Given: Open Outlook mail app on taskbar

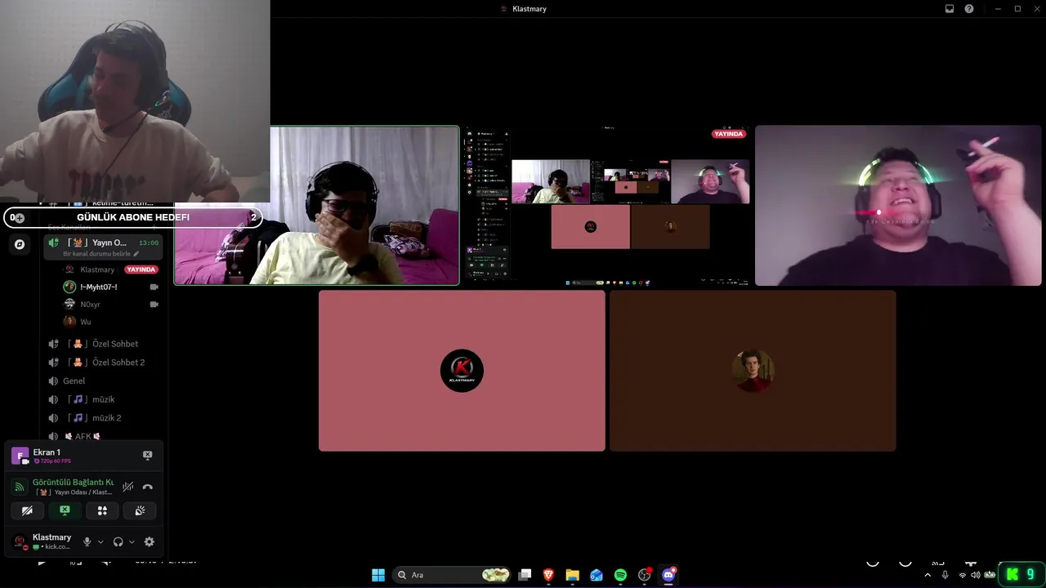Looking at the screenshot, I should click(597, 575).
